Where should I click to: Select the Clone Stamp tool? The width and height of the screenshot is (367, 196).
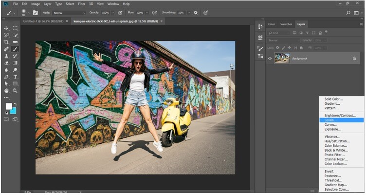click(6, 56)
